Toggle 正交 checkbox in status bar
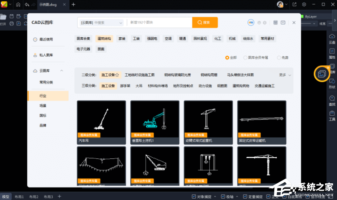 [x=268, y=197]
